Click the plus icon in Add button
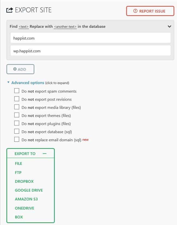This screenshot has height=225, width=177. (15, 69)
